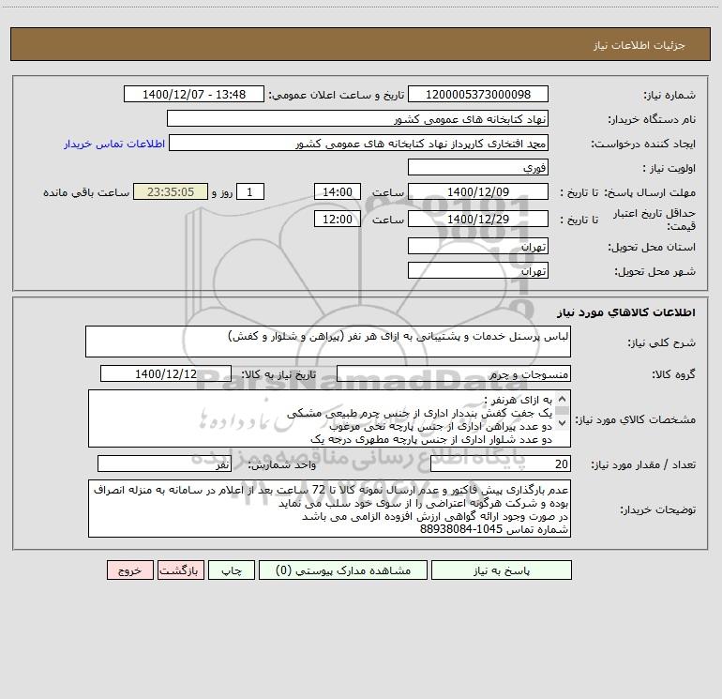This screenshot has height=699, width=722.
Task: Click goods group field منسوجات و چرم
Action: tap(454, 373)
